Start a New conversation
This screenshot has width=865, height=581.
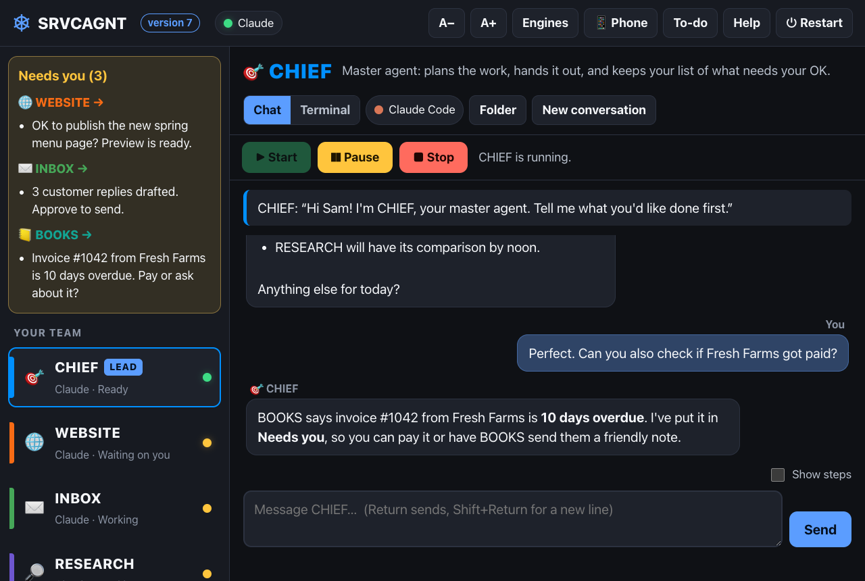point(594,110)
